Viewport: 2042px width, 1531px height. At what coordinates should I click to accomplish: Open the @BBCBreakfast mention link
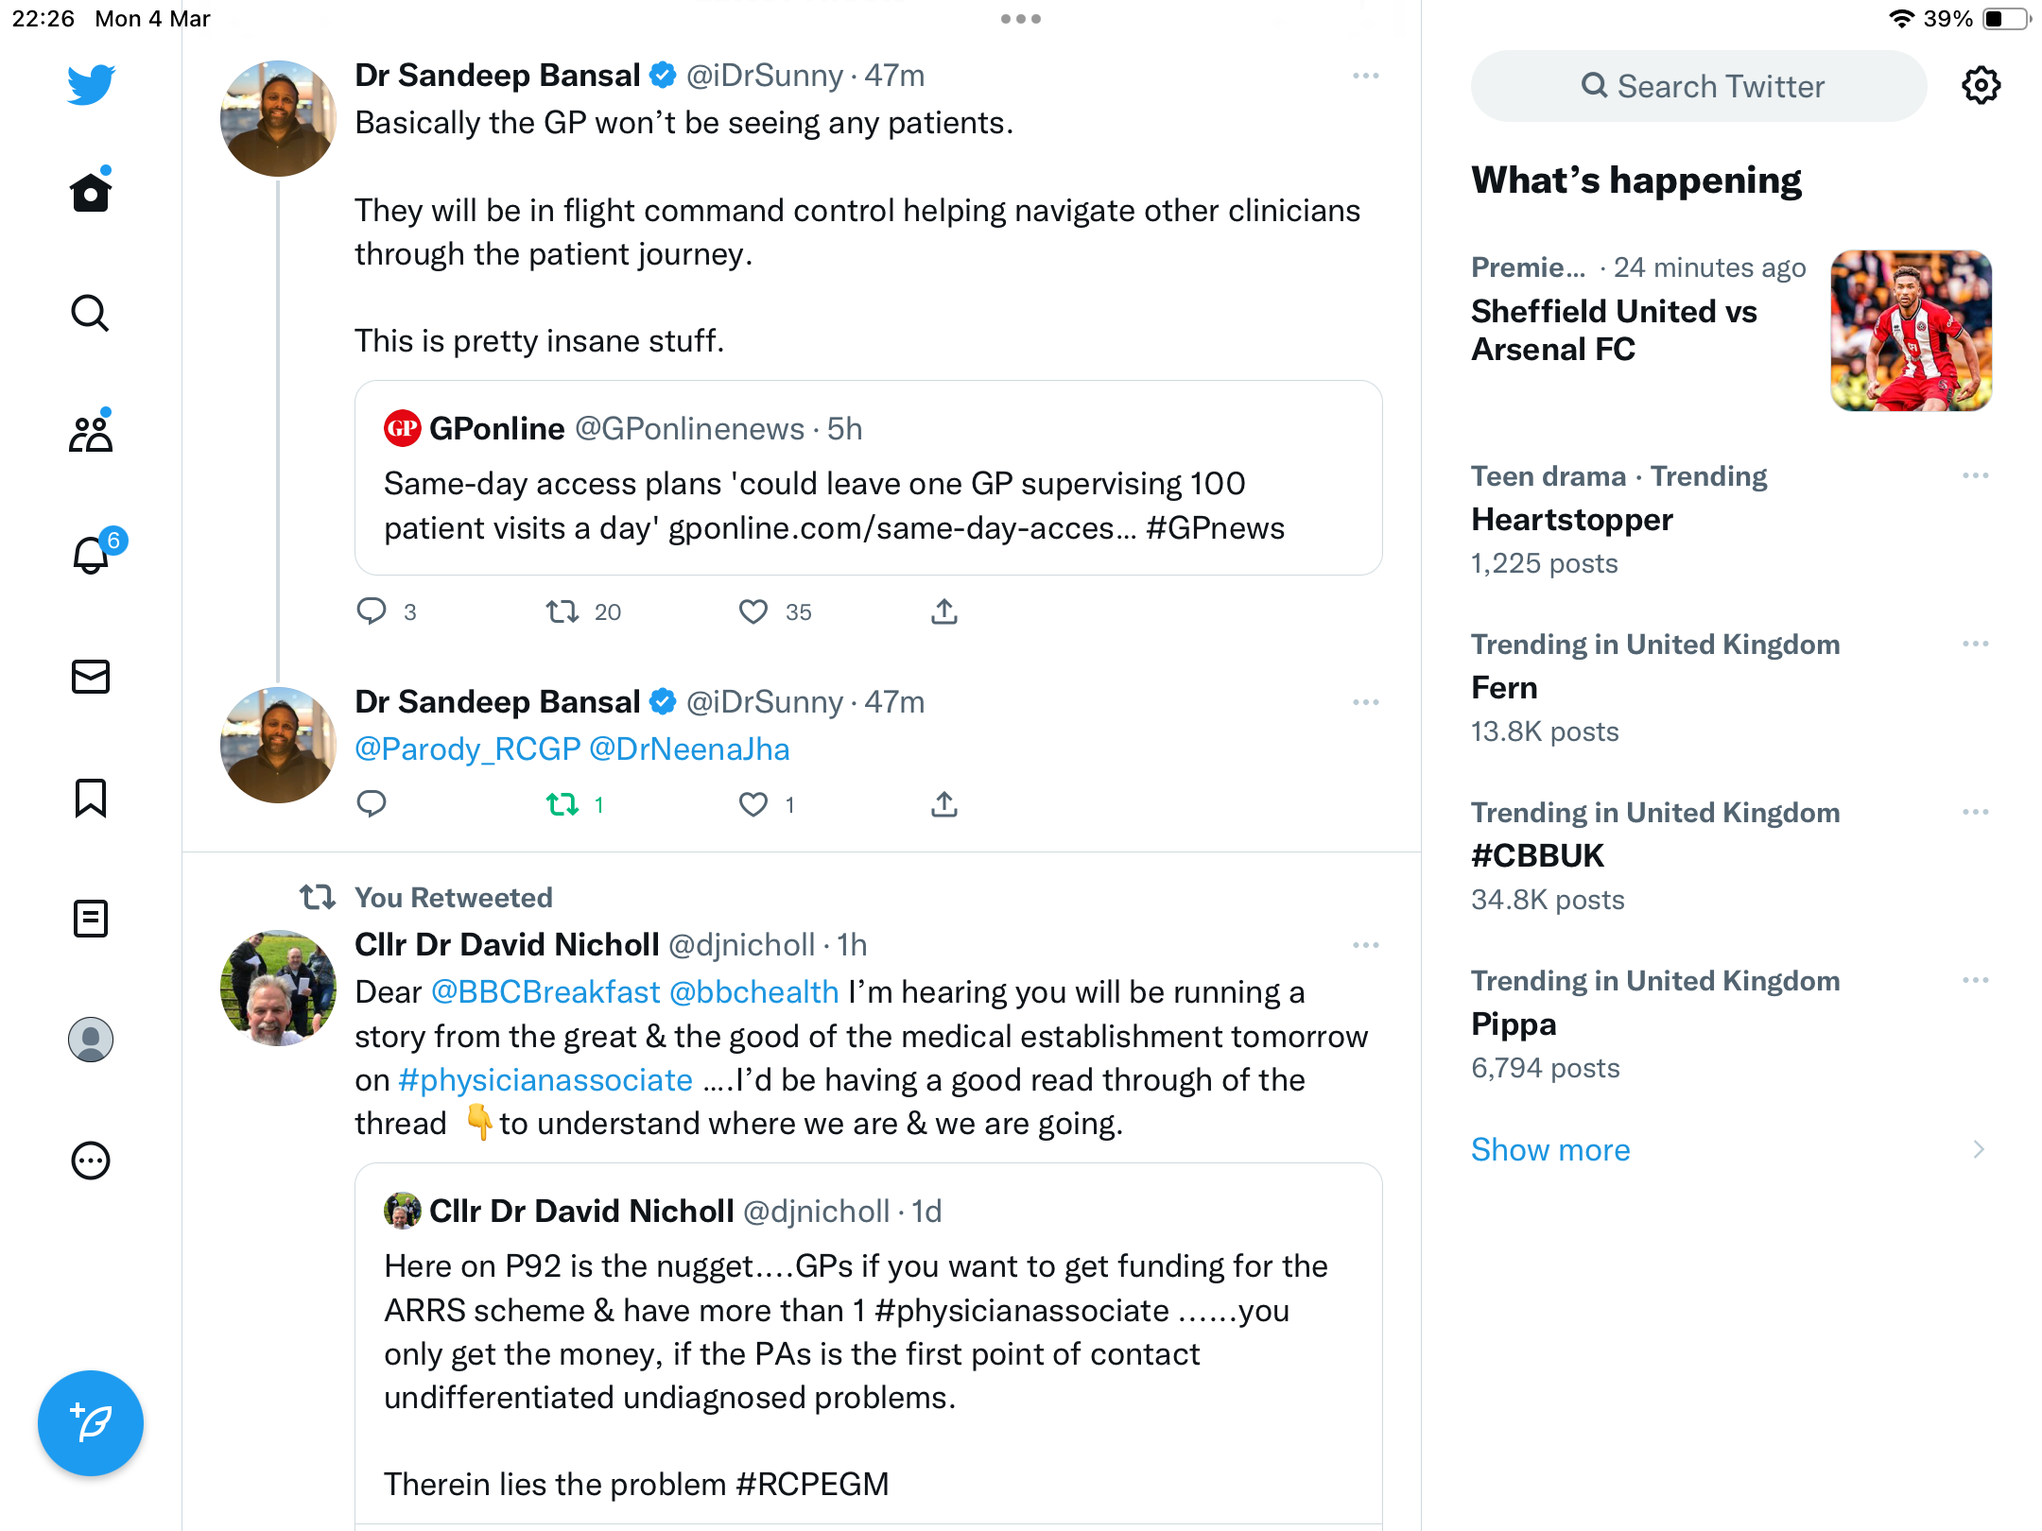(545, 992)
